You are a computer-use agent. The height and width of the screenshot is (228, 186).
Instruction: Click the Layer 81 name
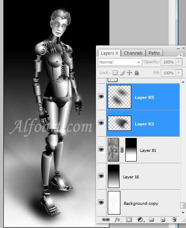pyautogui.click(x=148, y=150)
